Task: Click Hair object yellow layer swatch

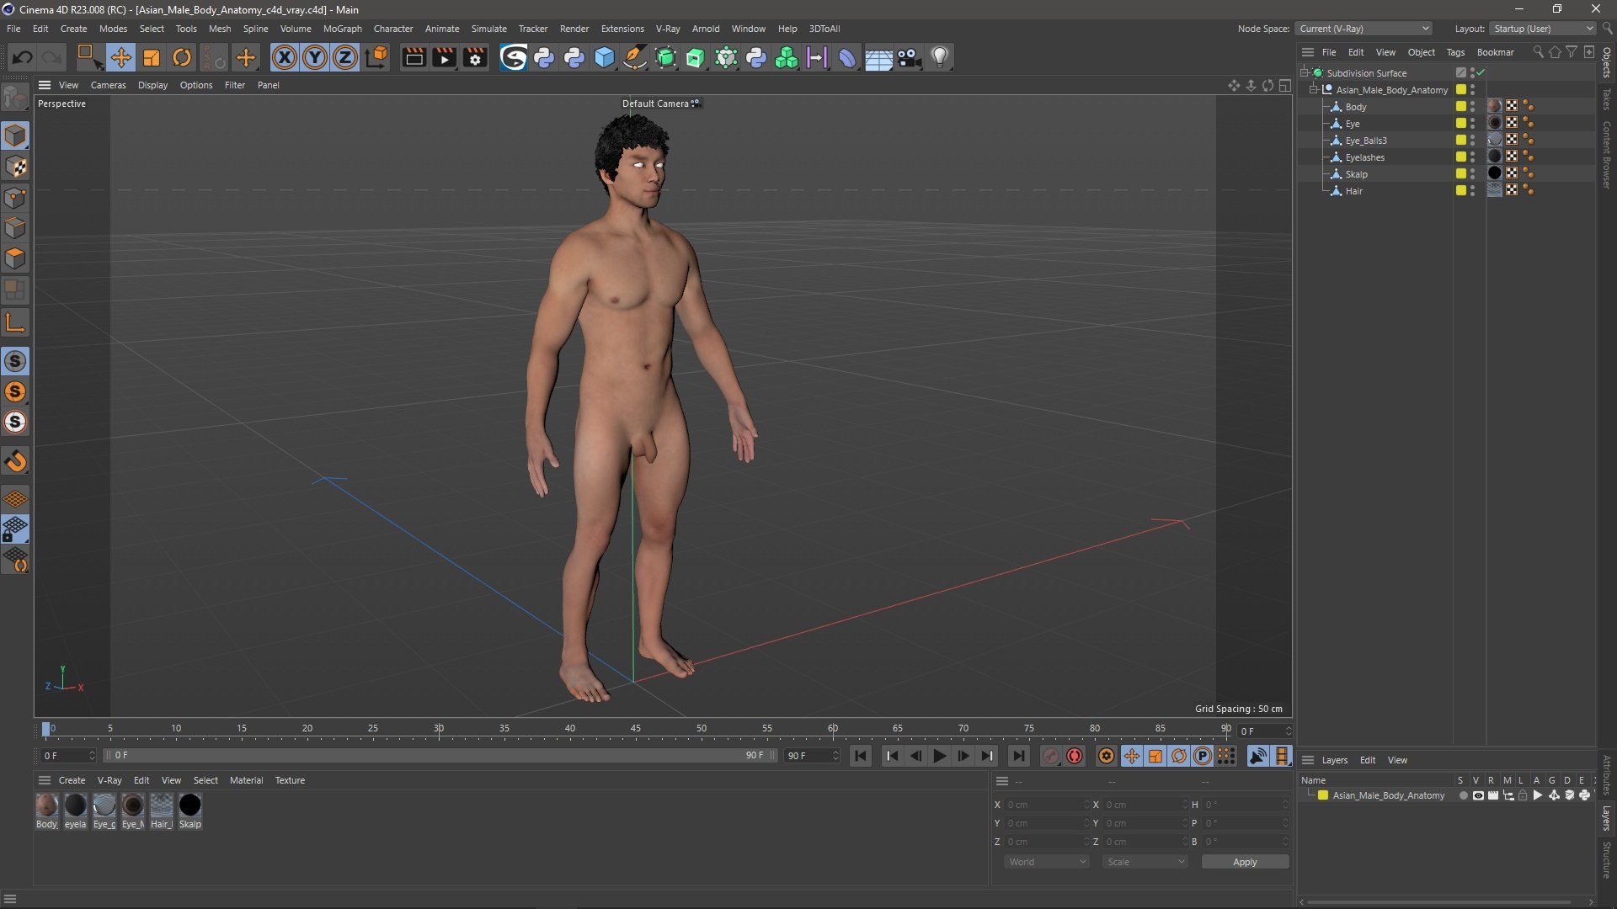Action: click(x=1461, y=190)
